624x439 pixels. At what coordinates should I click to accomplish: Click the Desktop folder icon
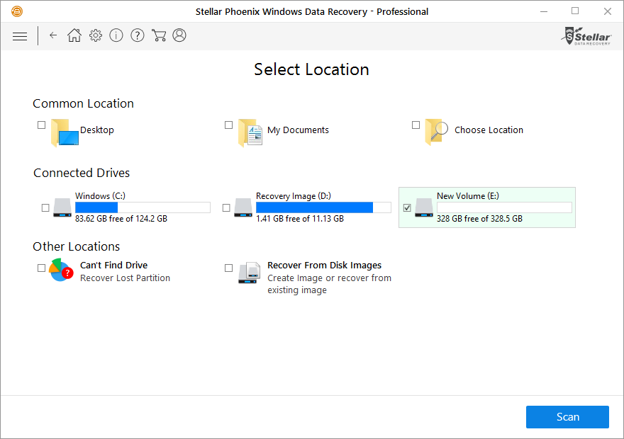65,132
